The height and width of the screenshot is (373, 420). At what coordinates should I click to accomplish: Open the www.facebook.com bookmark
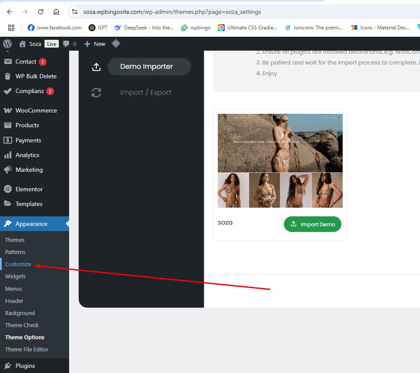pos(54,28)
